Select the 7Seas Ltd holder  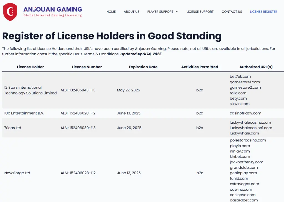13,128
